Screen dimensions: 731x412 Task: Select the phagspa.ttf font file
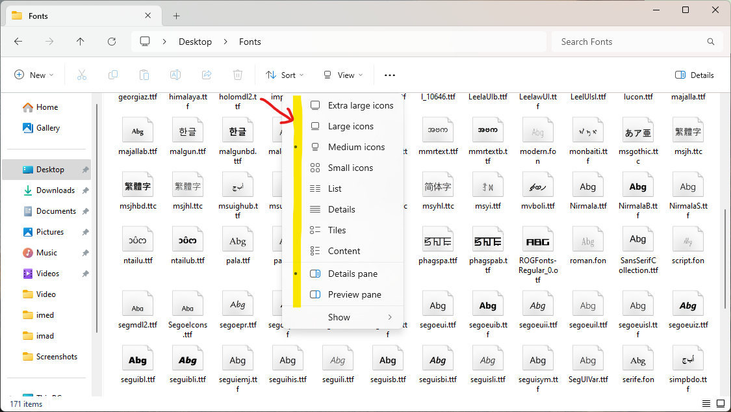coord(438,246)
